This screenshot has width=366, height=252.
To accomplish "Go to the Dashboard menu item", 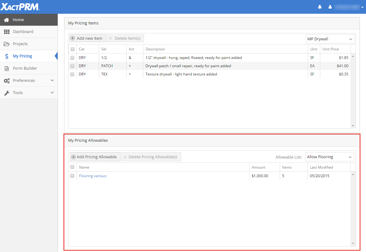I will 23,32.
